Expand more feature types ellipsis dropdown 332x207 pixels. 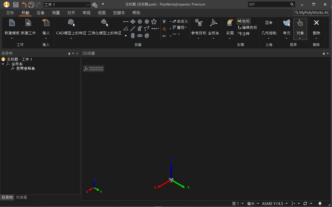click(155, 29)
